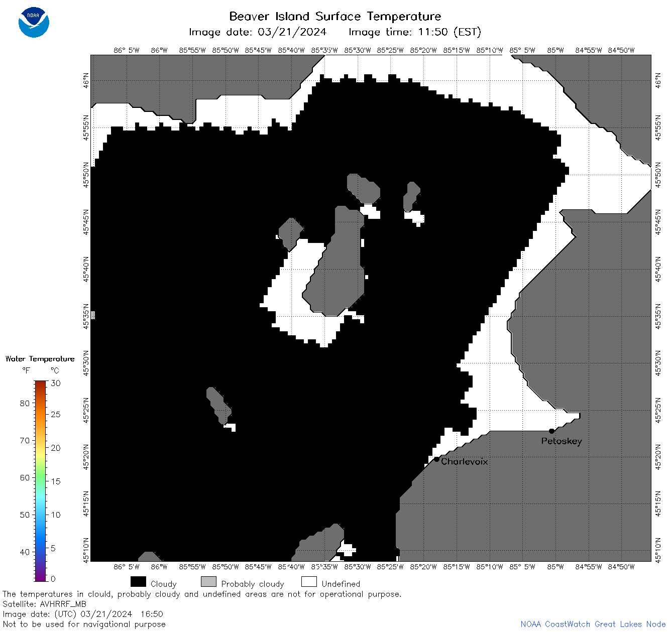The height and width of the screenshot is (632, 671).
Task: Click the water temperature color scale bar
Action: [x=41, y=481]
